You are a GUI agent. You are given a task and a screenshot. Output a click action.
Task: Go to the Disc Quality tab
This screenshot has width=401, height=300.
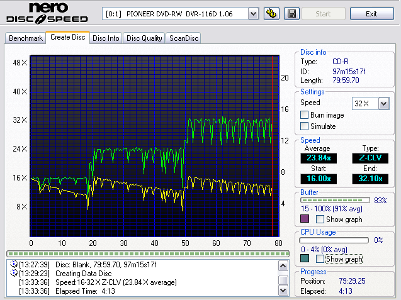[x=144, y=38]
